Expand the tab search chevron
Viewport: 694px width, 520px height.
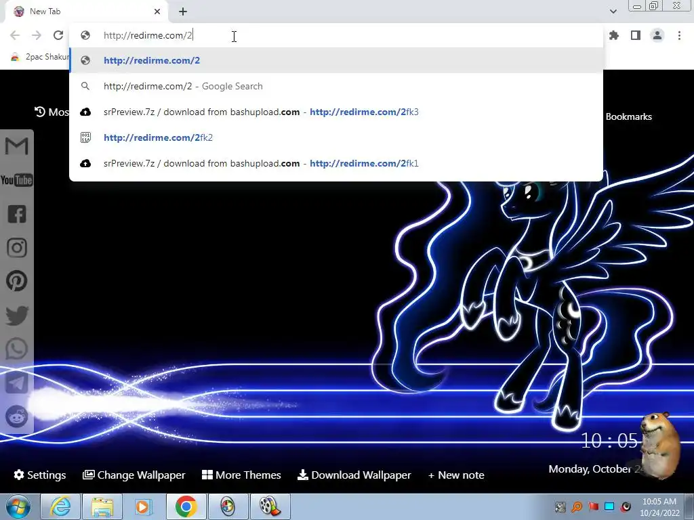click(613, 12)
